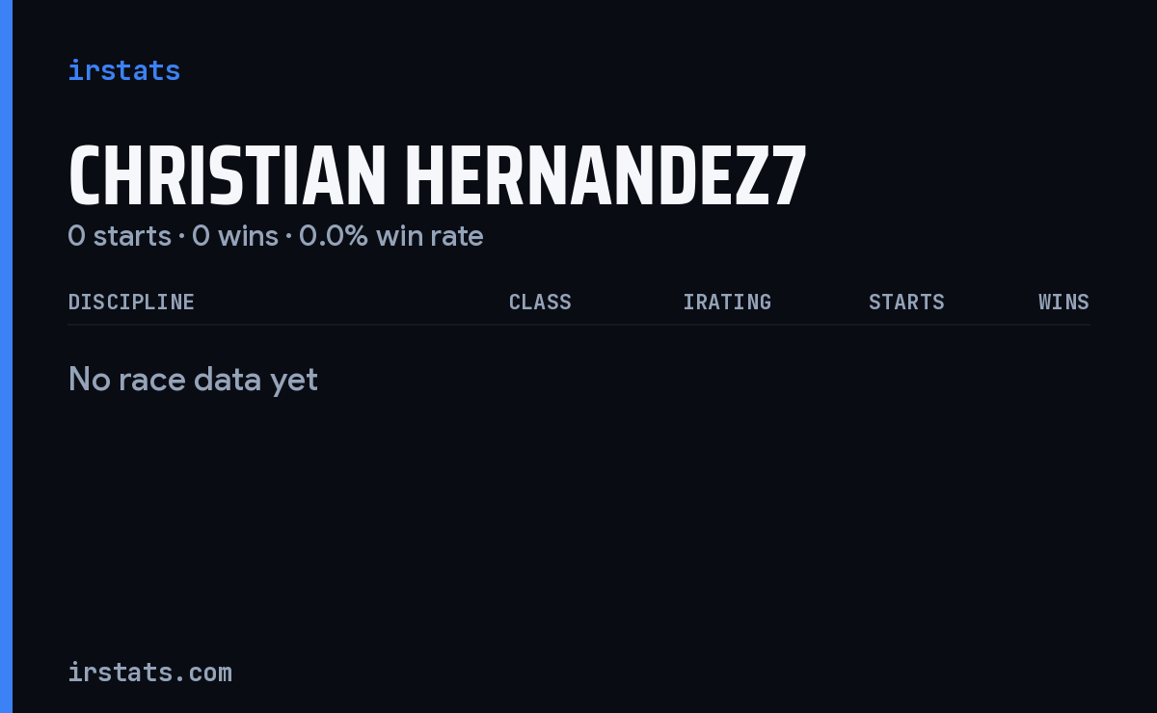
Task: Sort by the DISCIPLINE column header
Action: [x=131, y=303]
